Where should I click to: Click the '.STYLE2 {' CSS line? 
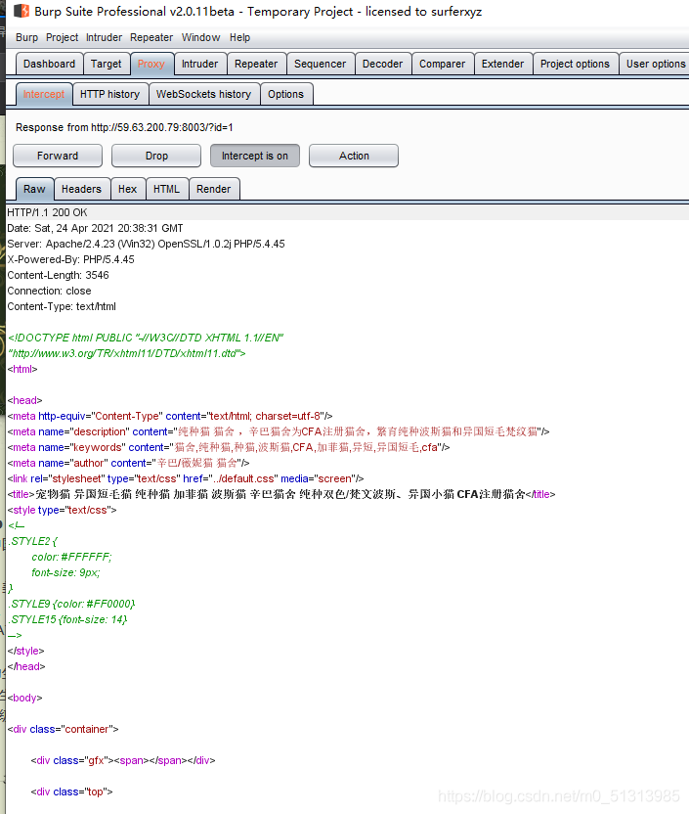32,541
